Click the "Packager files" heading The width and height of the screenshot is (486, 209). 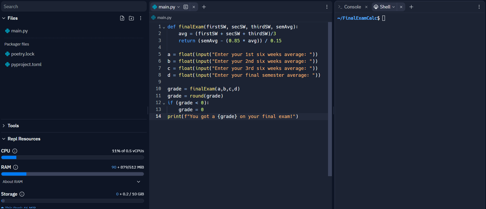point(17,44)
